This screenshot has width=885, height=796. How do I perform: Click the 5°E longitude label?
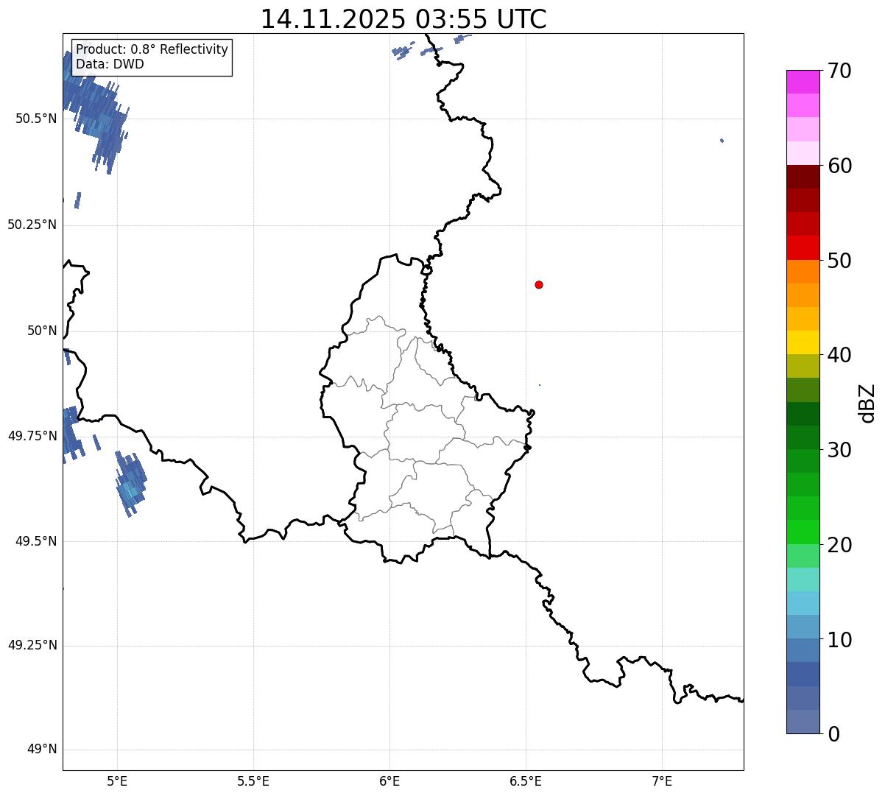click(x=117, y=781)
